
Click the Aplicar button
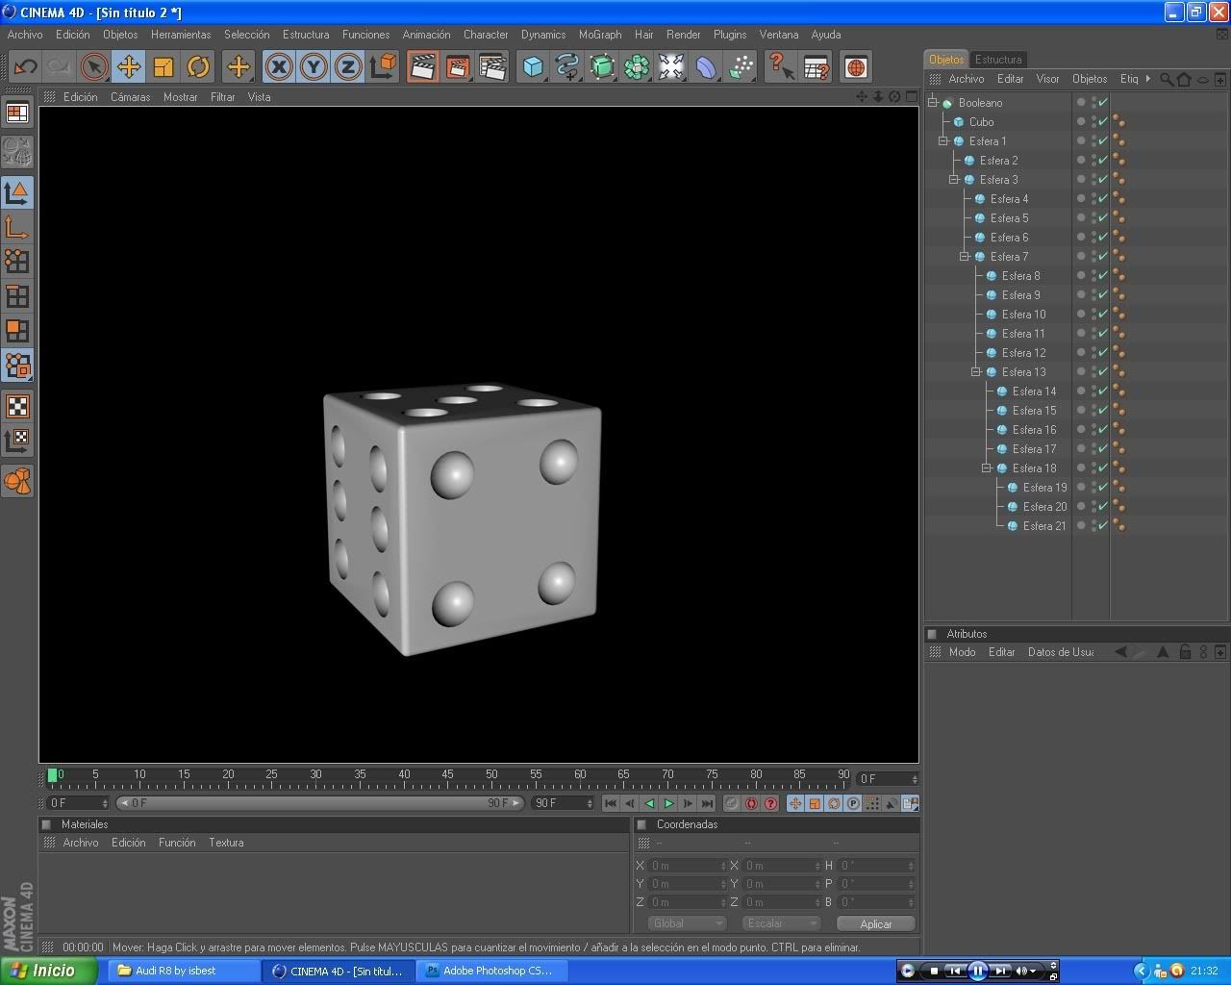click(x=875, y=923)
